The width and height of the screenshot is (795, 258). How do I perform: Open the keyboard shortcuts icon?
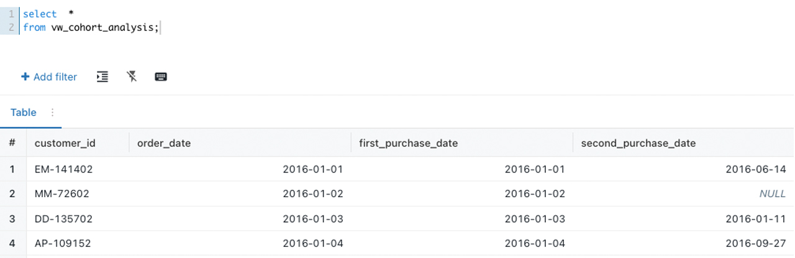pos(161,77)
